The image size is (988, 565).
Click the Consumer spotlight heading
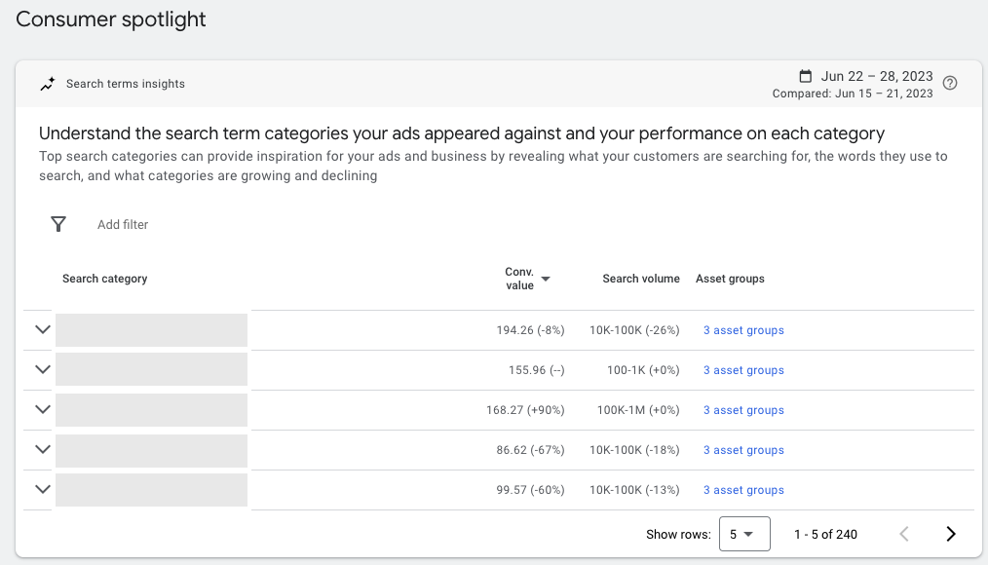[111, 19]
